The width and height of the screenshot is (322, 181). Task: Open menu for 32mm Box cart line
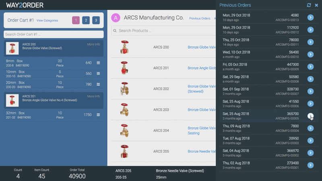(98, 115)
